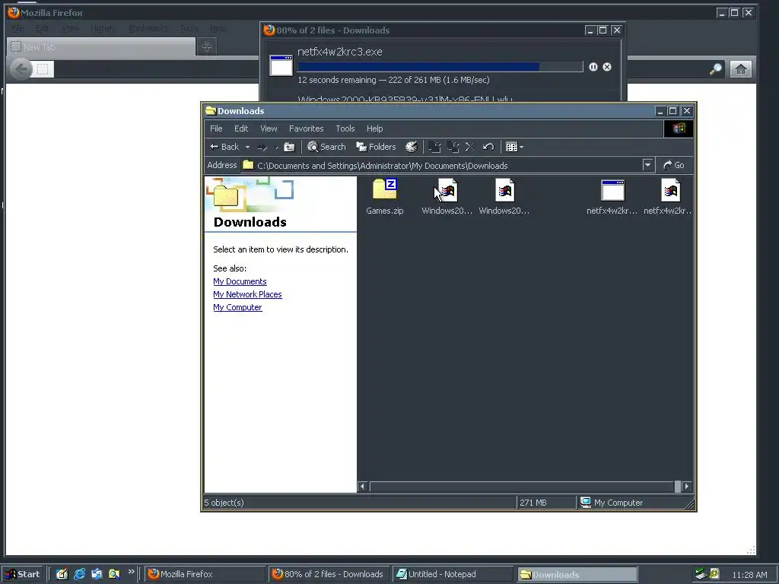Open Explorer's View menu
This screenshot has height=584, width=779.
click(269, 129)
